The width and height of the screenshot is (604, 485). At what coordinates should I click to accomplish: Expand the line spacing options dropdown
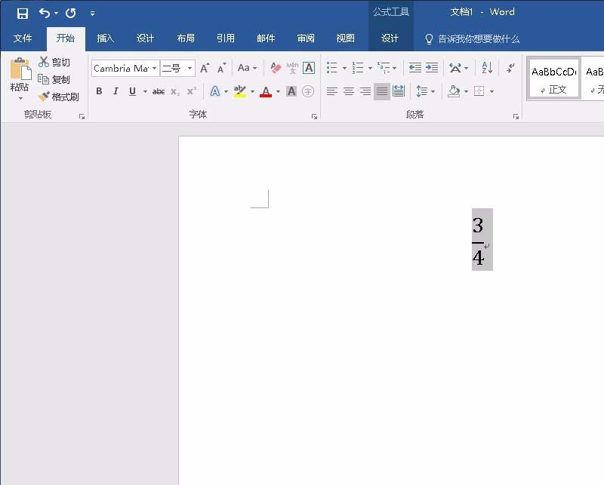433,91
